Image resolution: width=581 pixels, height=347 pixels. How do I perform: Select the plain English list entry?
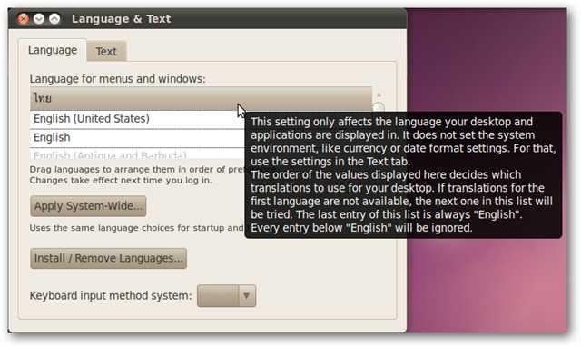[137, 137]
